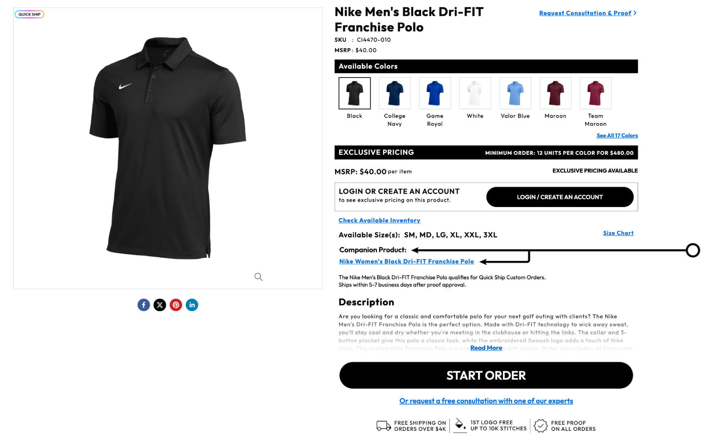Select the College Navy color swatch
This screenshot has height=441, width=715.
tap(395, 93)
